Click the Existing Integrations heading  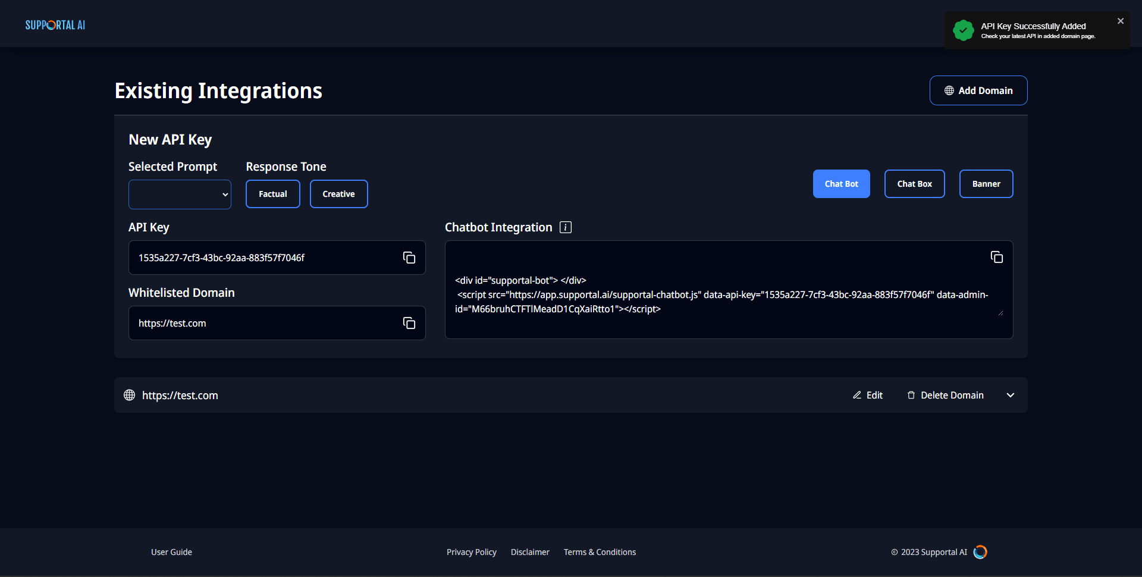[x=218, y=91]
